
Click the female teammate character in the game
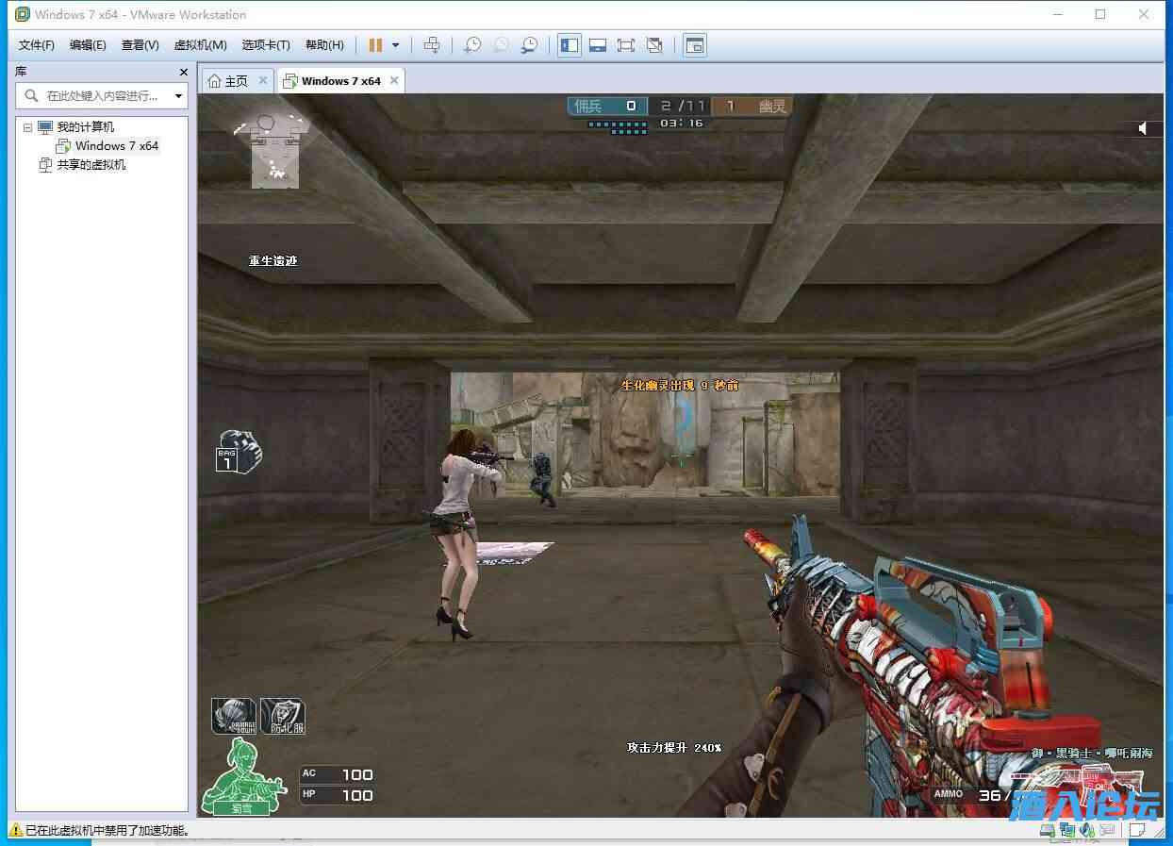463,534
